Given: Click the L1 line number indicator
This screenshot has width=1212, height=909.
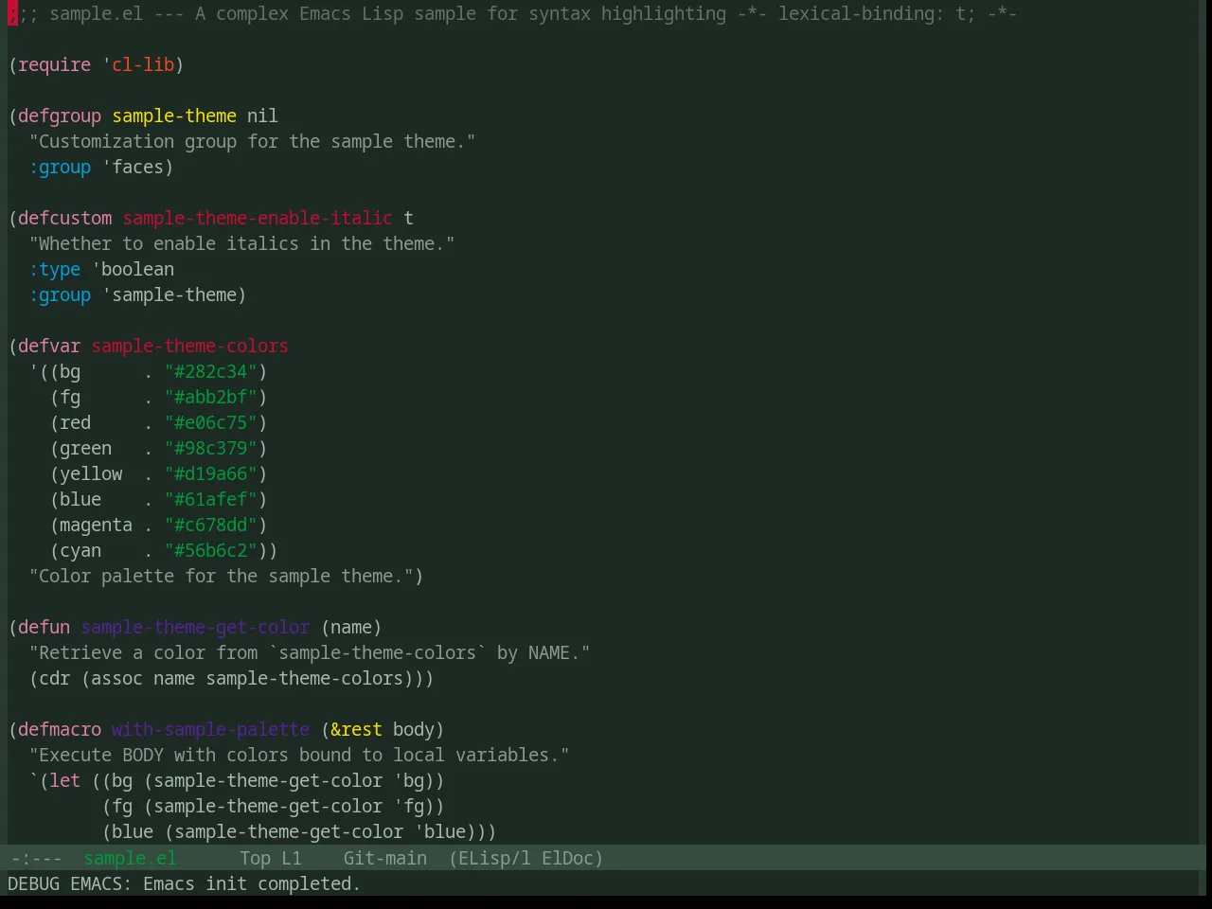Looking at the screenshot, I should click(292, 858).
